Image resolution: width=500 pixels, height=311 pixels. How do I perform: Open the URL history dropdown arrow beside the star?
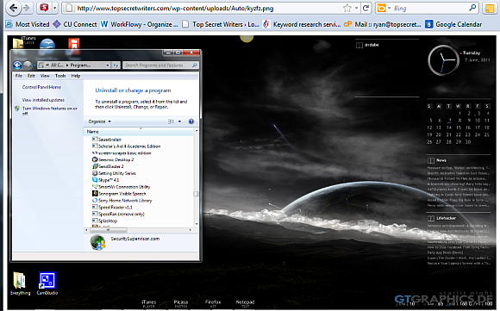point(357,9)
